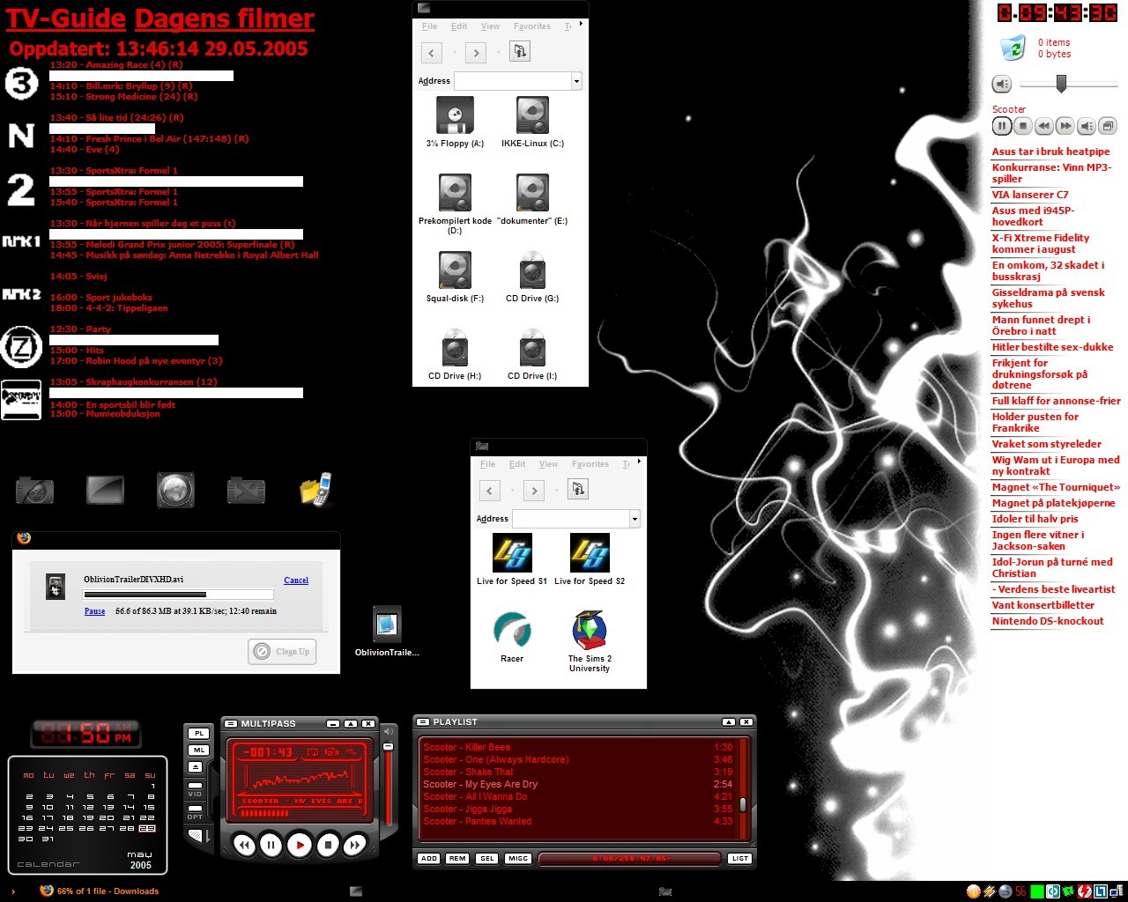The width and height of the screenshot is (1128, 902).
Task: Click playlist ADD button
Action: [429, 858]
